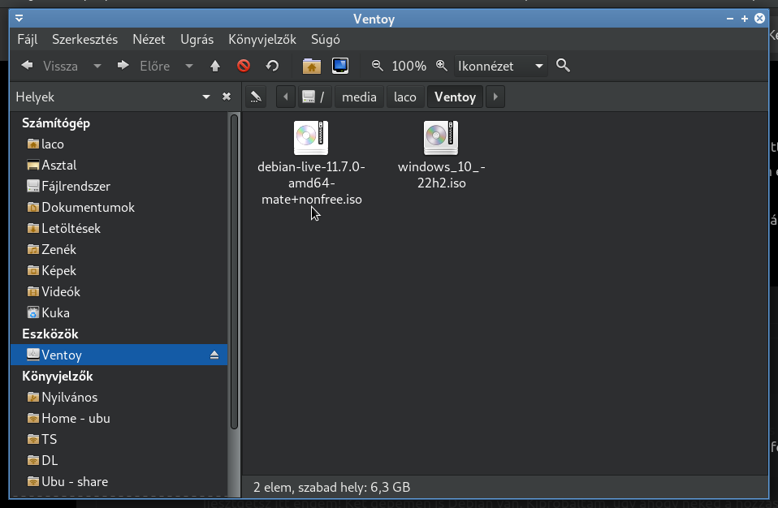
Task: Open the forward history dropdown arrow
Action: point(189,66)
